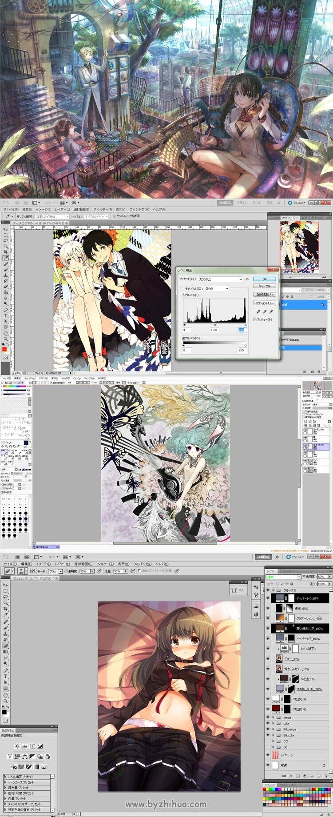Screen dimensions: 333x817
Task: Select the Lasso tool in the 012.psd toolbar
Action: [x=5, y=597]
